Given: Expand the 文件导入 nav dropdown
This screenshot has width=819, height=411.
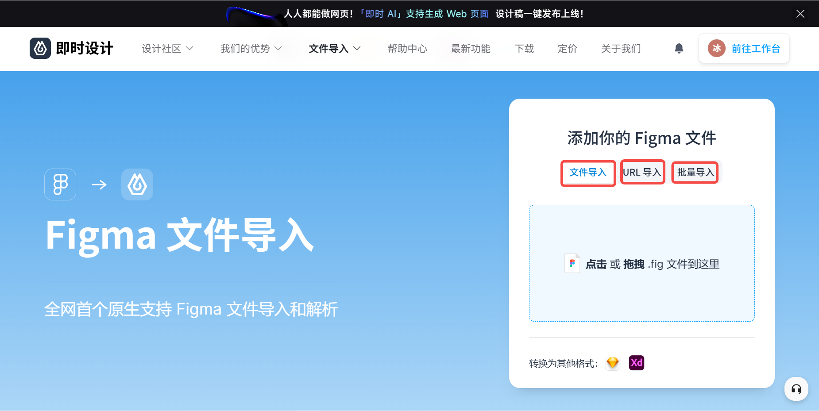Looking at the screenshot, I should pyautogui.click(x=335, y=49).
